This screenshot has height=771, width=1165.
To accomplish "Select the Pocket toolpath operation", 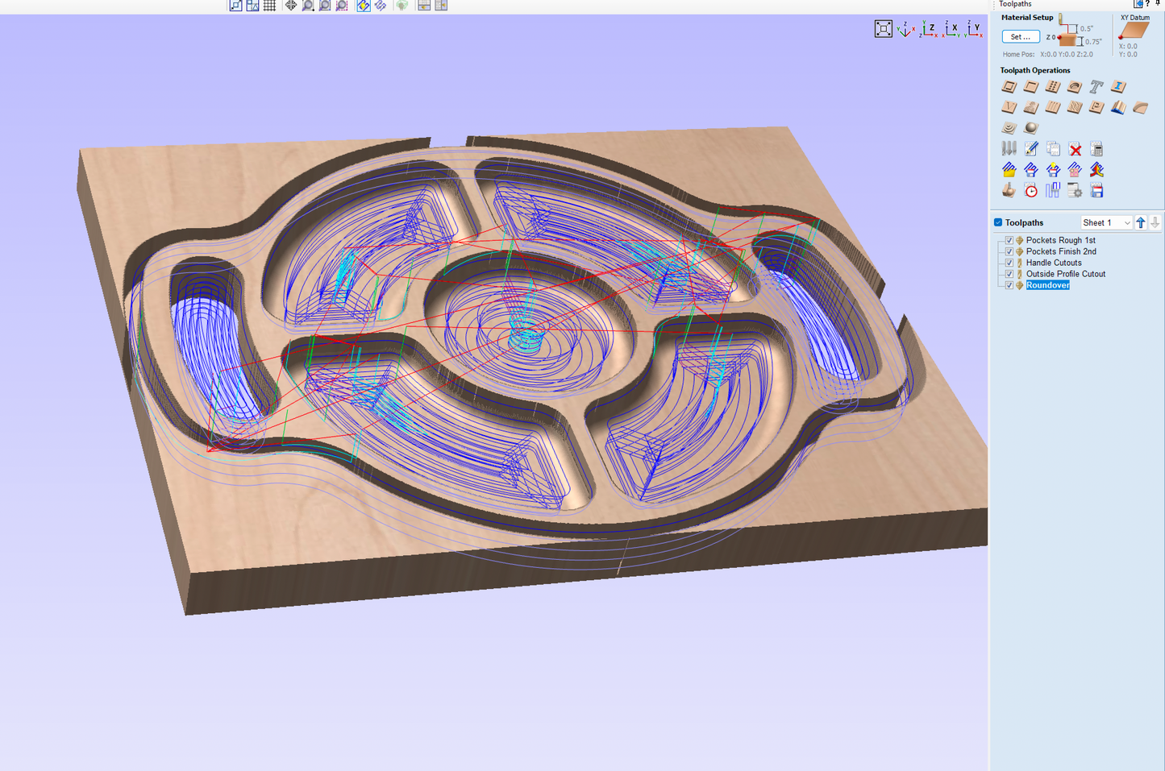I will pos(1030,86).
